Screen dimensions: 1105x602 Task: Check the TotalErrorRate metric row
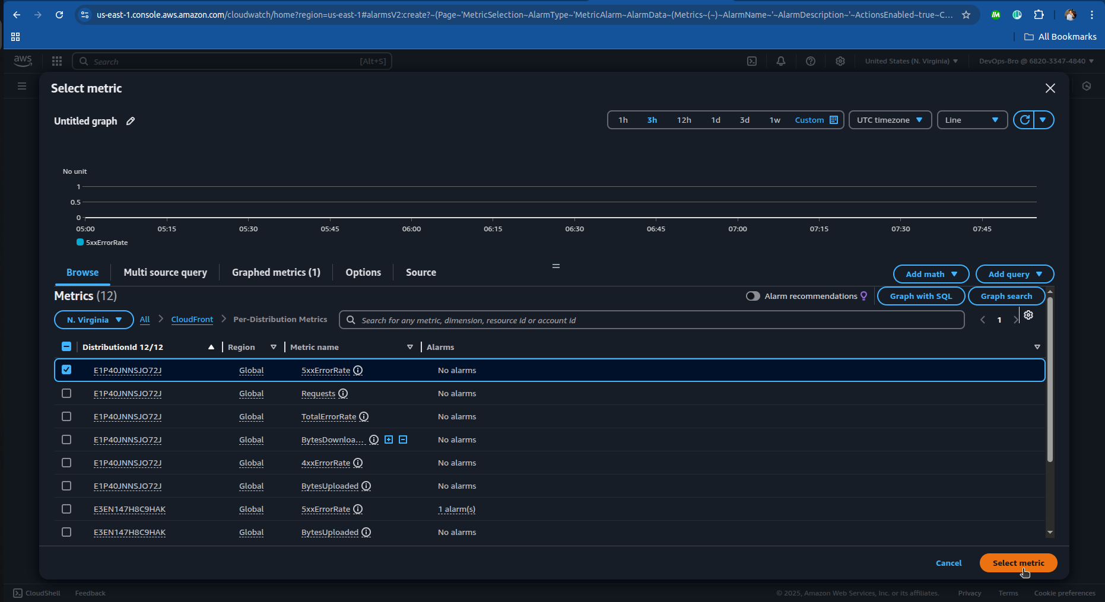click(66, 416)
